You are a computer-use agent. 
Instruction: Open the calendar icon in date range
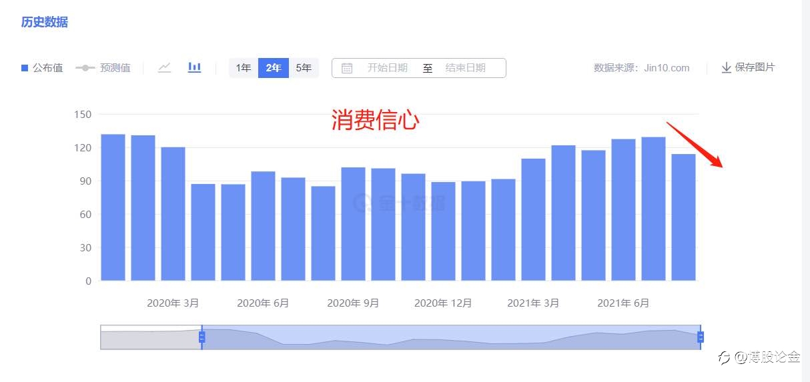[347, 68]
